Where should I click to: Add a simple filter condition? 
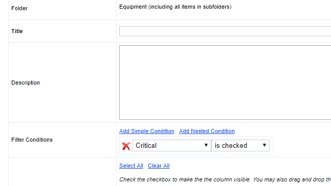click(147, 131)
